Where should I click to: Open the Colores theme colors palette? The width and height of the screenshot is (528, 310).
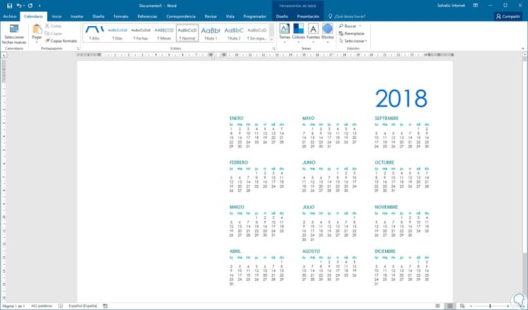point(298,33)
